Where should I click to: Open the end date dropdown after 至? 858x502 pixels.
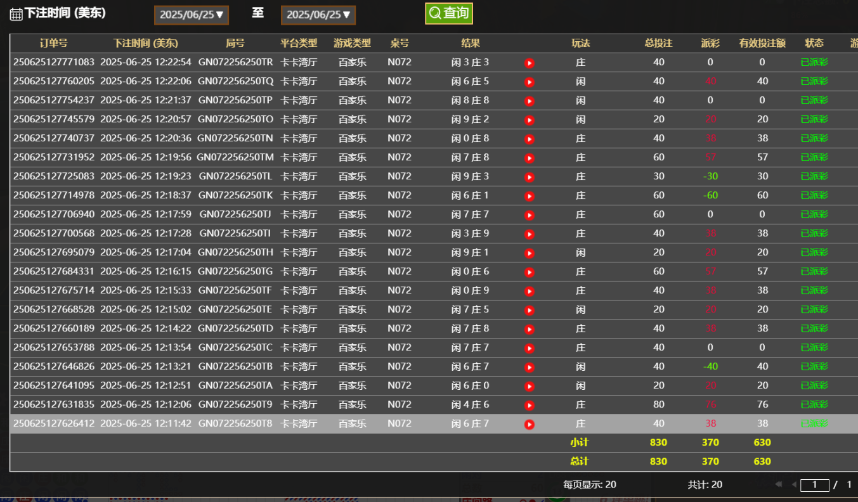[x=318, y=15]
